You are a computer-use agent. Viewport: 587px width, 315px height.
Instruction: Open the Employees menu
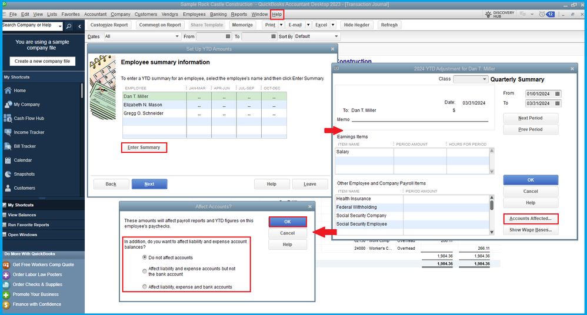click(194, 14)
